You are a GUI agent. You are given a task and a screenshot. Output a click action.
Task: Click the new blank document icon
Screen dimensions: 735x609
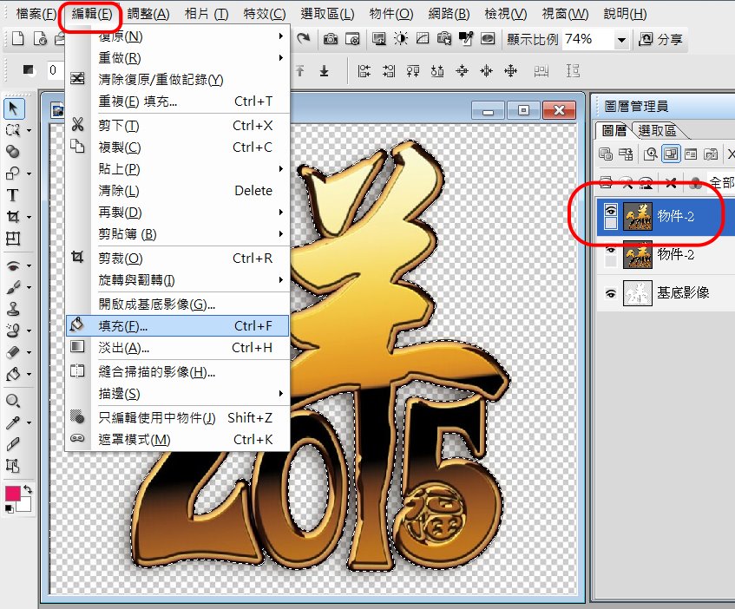coord(17,38)
